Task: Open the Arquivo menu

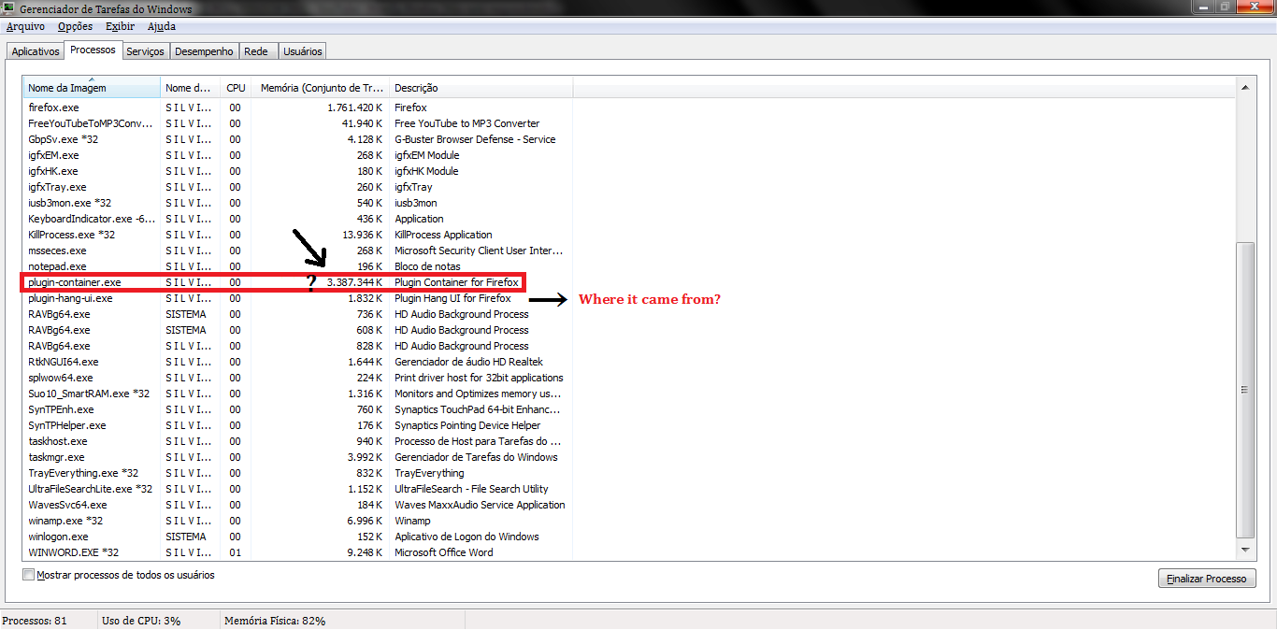Action: pyautogui.click(x=25, y=26)
